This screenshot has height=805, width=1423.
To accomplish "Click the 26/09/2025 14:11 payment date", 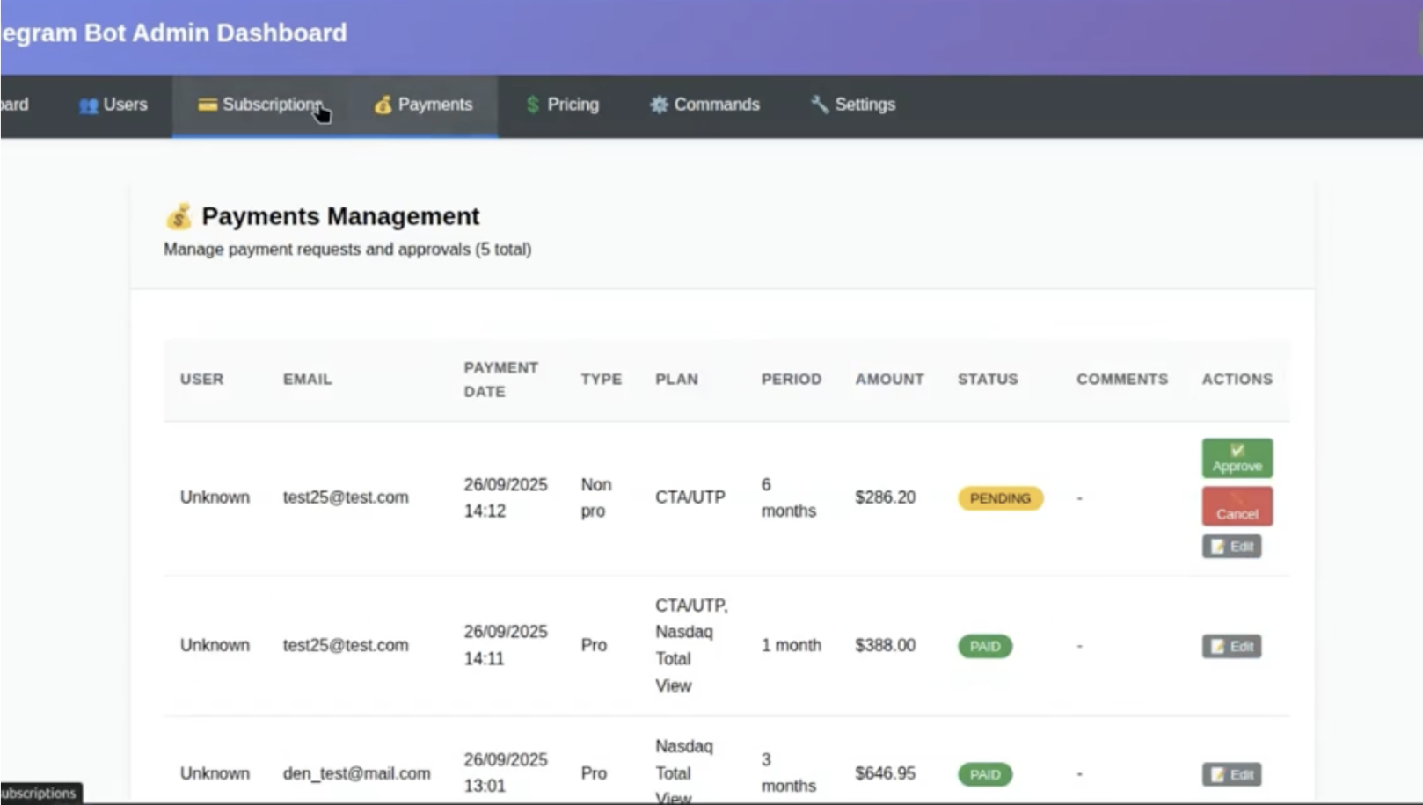I will (x=506, y=645).
